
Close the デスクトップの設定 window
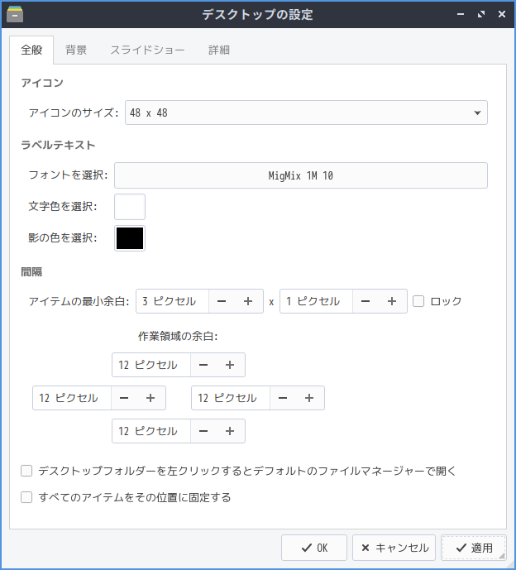coord(502,14)
